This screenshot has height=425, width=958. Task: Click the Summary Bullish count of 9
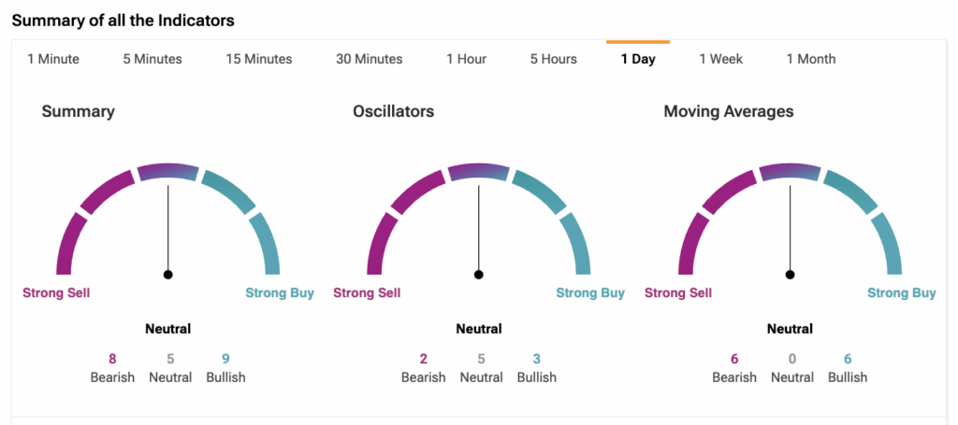pos(225,358)
